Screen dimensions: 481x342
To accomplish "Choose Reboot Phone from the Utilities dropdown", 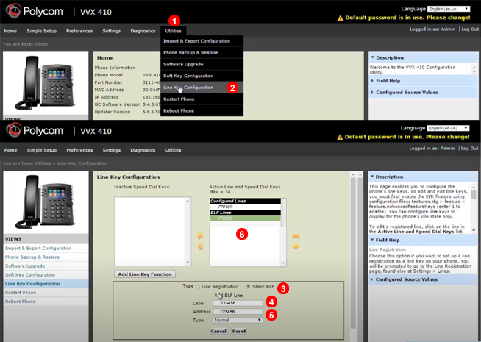I will point(202,111).
